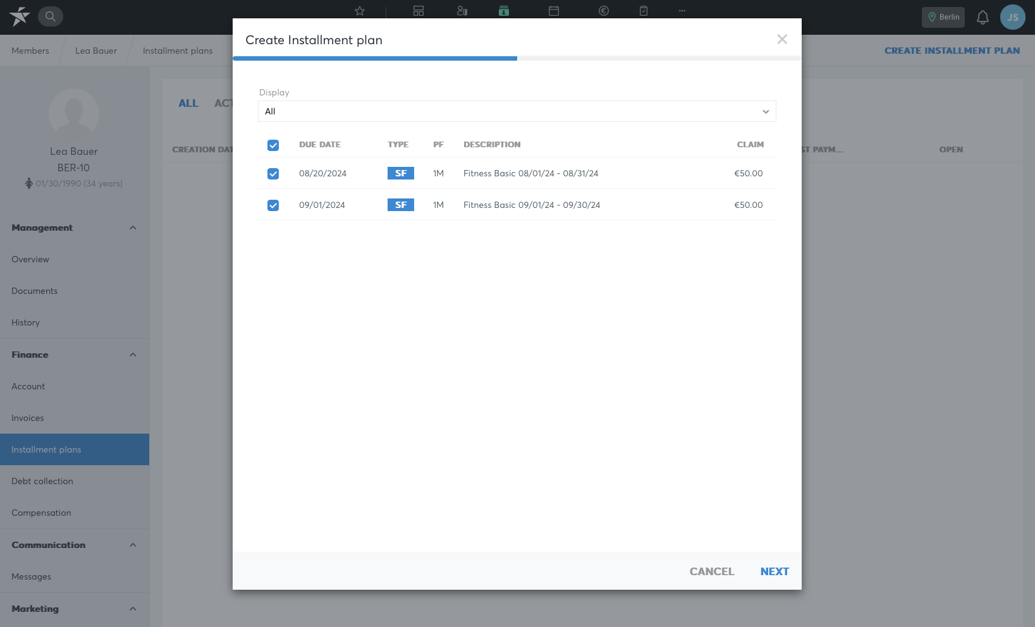1035x627 pixels.
Task: Uncheck the 08/20/2024 claim checkbox
Action: [x=273, y=174]
